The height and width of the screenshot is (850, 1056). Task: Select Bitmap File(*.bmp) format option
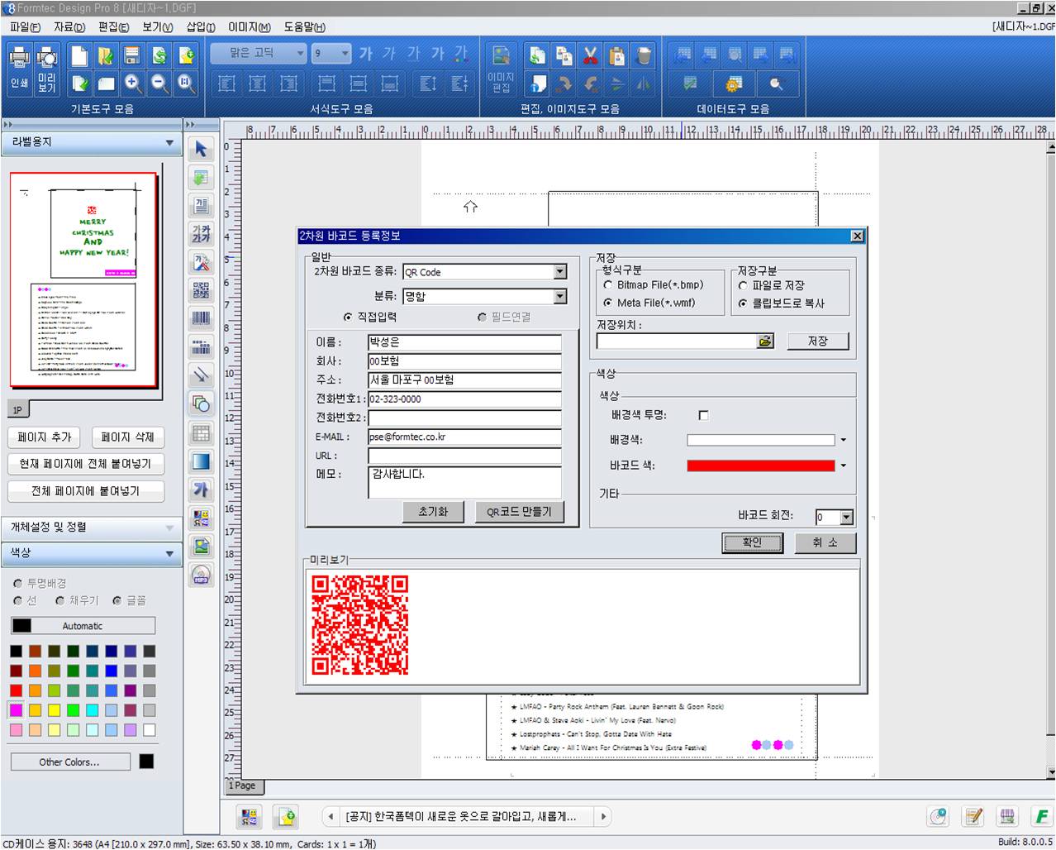click(608, 285)
